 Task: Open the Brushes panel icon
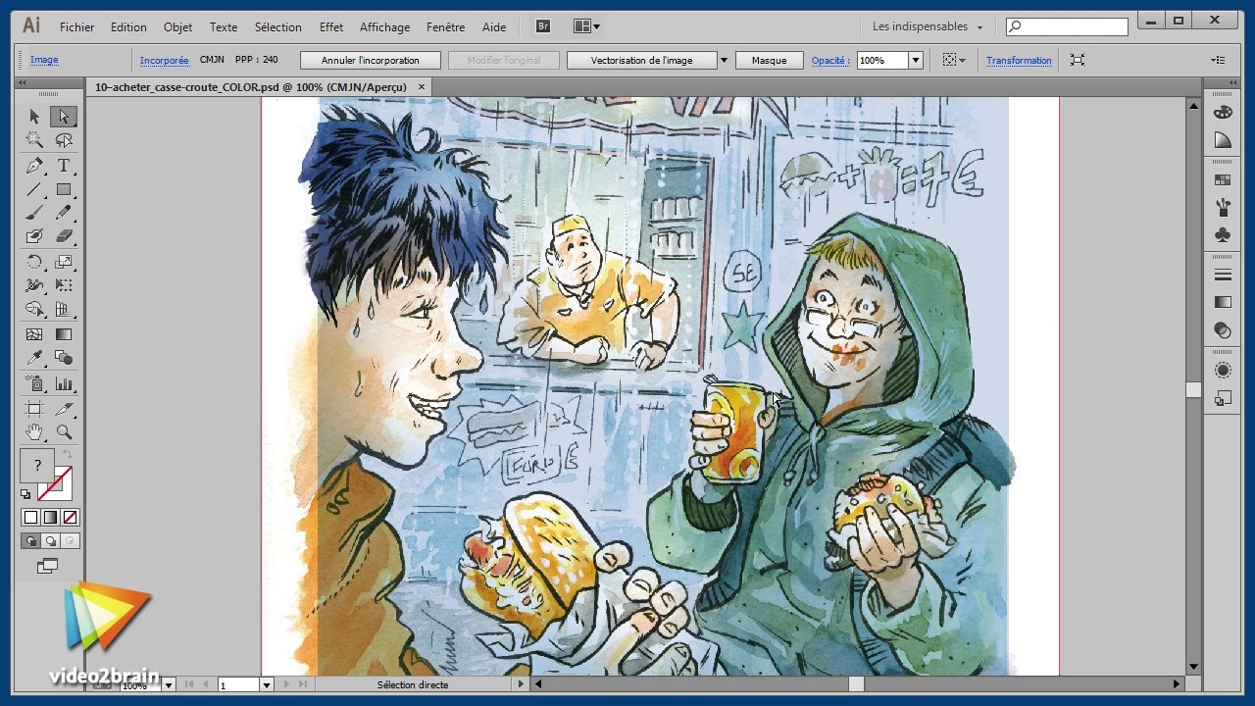[x=1223, y=207]
